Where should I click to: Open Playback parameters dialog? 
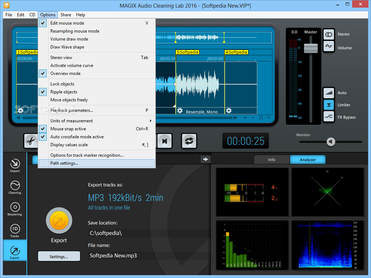coord(97,110)
